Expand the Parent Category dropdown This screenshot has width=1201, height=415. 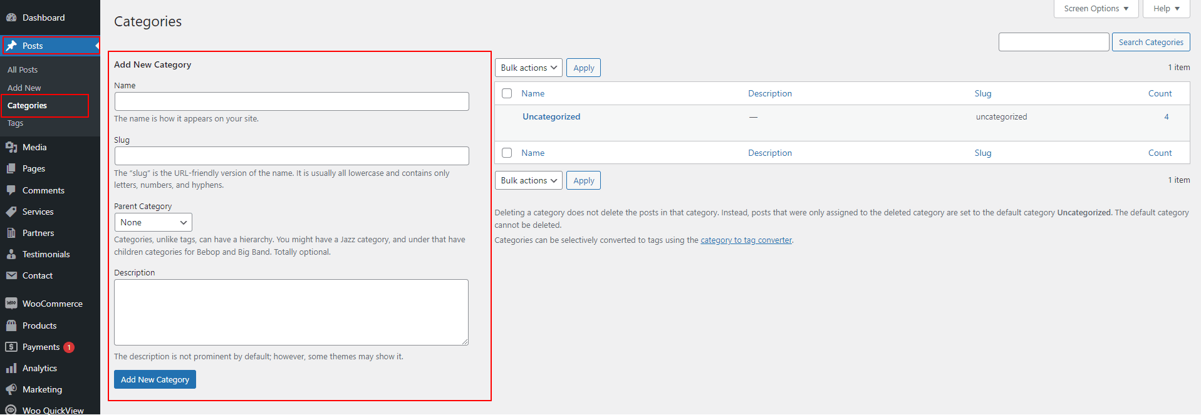coord(153,222)
